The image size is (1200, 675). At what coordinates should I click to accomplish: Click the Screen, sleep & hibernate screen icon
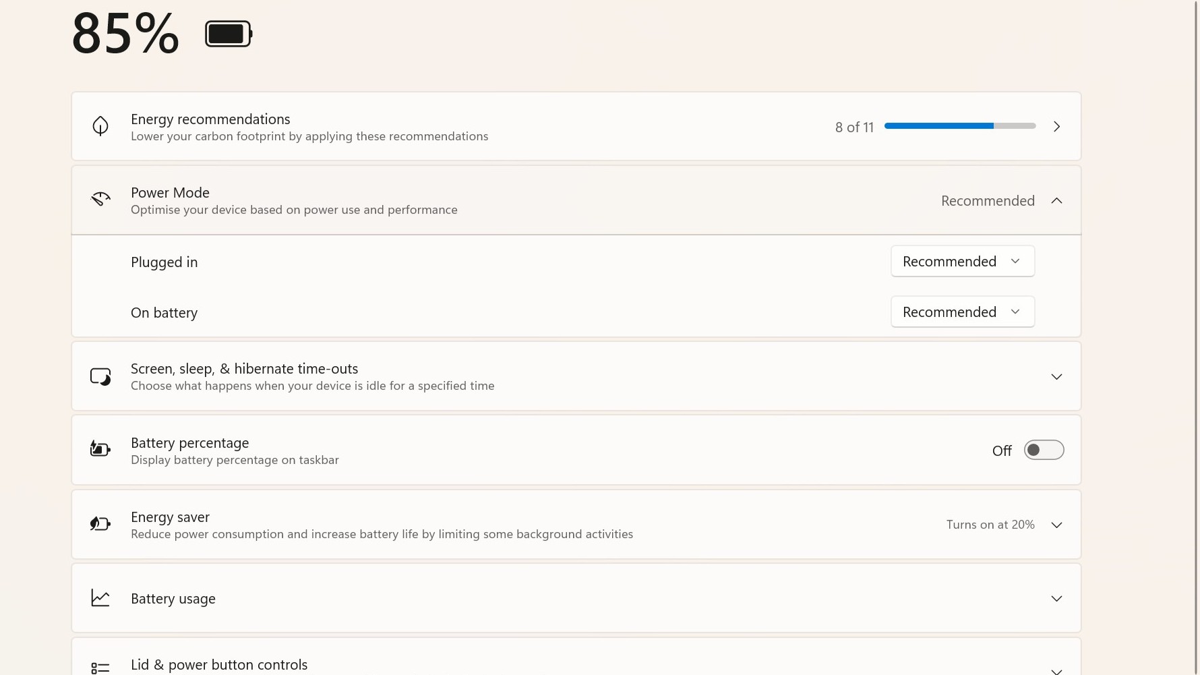pos(100,376)
